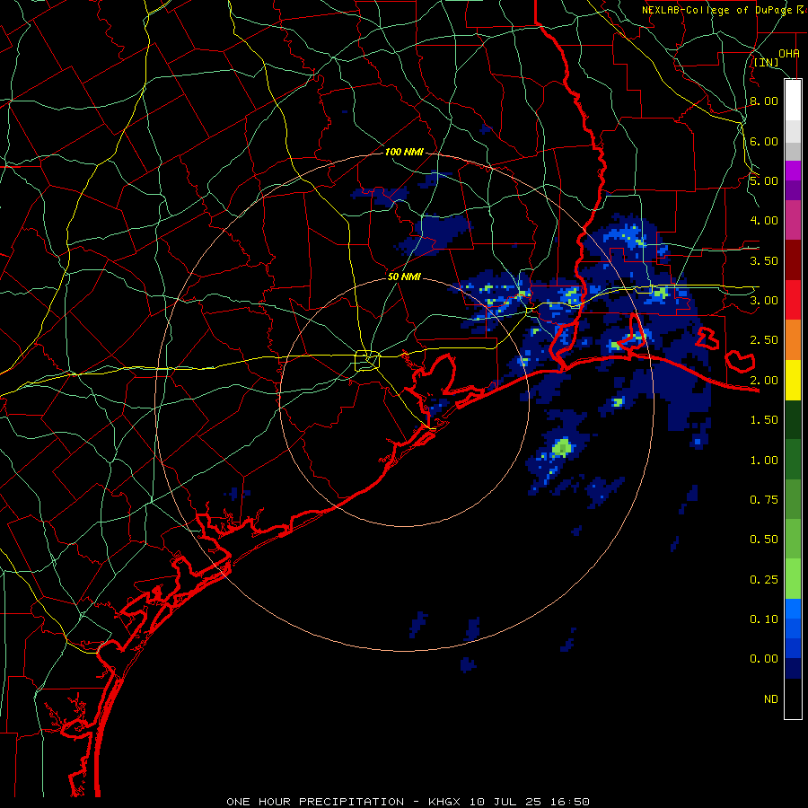This screenshot has height=808, width=808.
Task: Click the 8.00 legend value
Action: 764,101
